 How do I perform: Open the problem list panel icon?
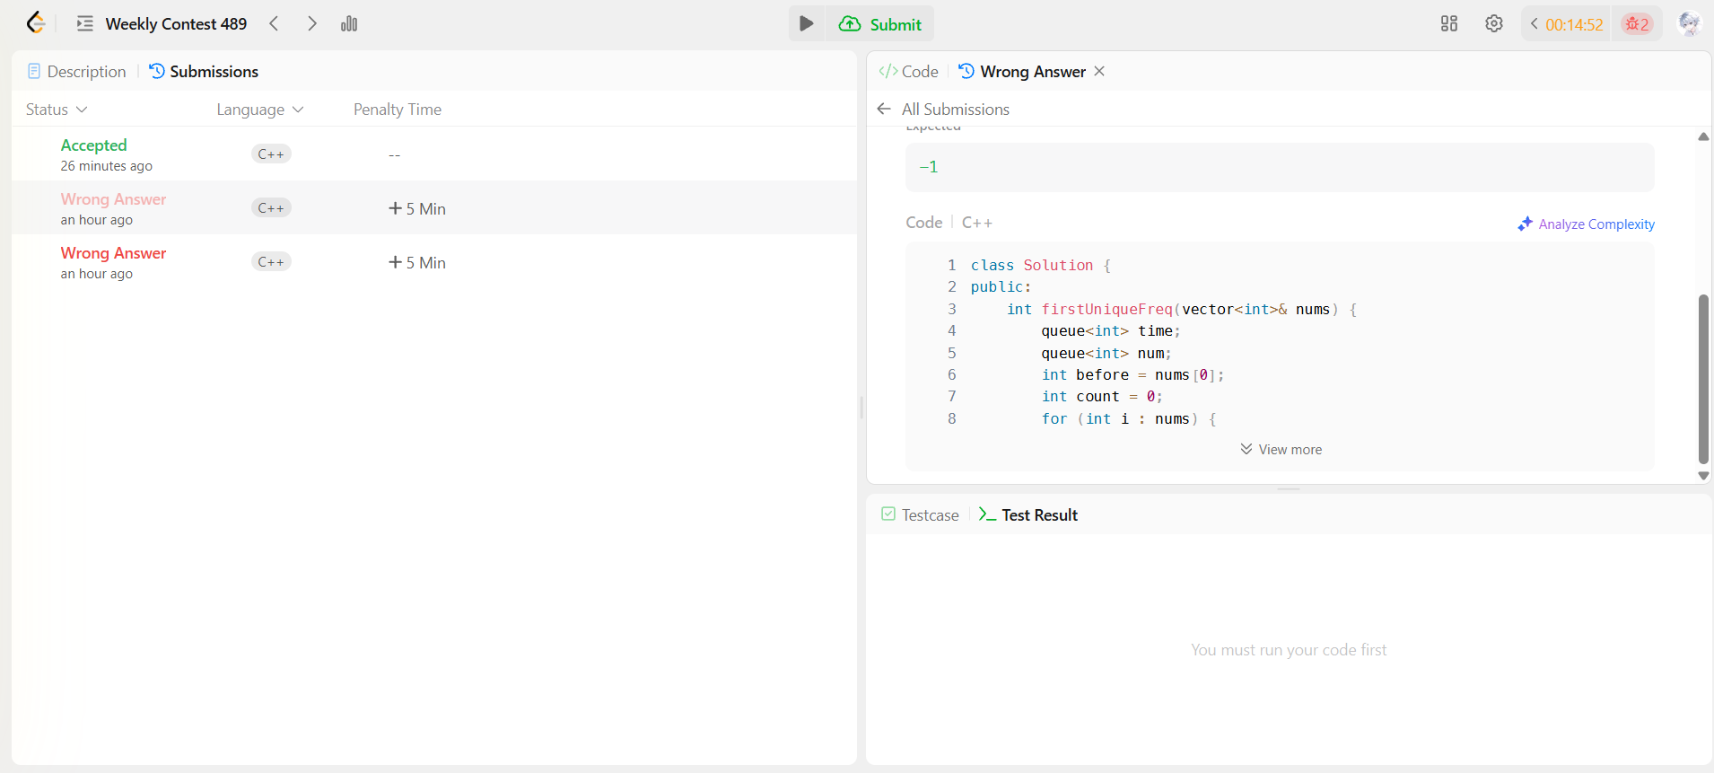pos(85,24)
